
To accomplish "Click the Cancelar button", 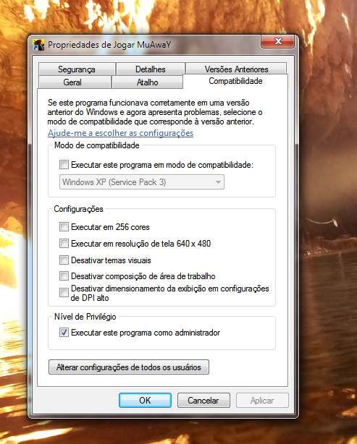I will tap(203, 400).
